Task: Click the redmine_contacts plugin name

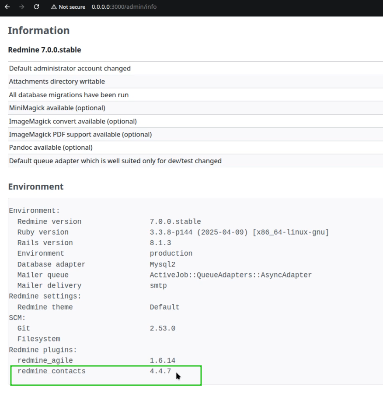Action: click(51, 371)
